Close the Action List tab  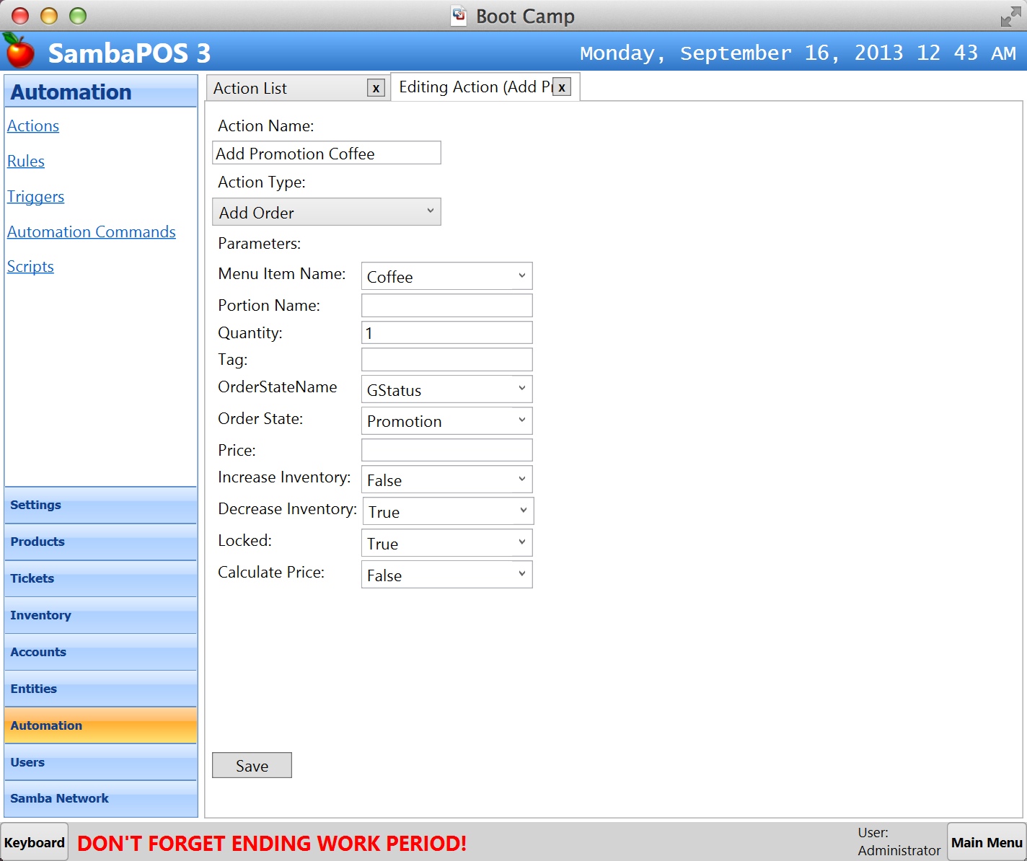coord(376,88)
